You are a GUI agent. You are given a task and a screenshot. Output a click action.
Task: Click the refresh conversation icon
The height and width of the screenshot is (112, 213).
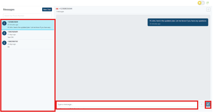(x=208, y=10)
